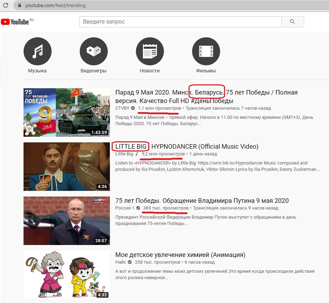Screen dimensions: 329x303
Task: Click 'Трансляция закончилась 7 часов назад'
Action: pyautogui.click(x=228, y=108)
